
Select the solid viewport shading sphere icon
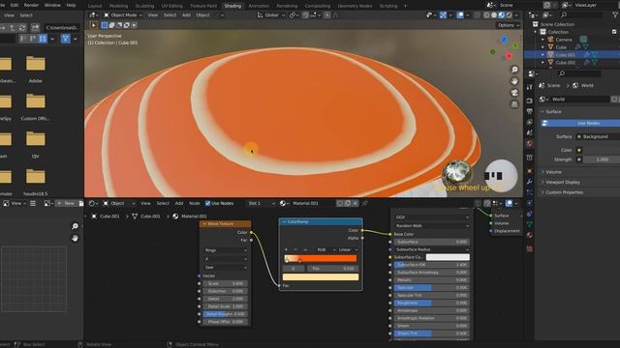pos(494,15)
